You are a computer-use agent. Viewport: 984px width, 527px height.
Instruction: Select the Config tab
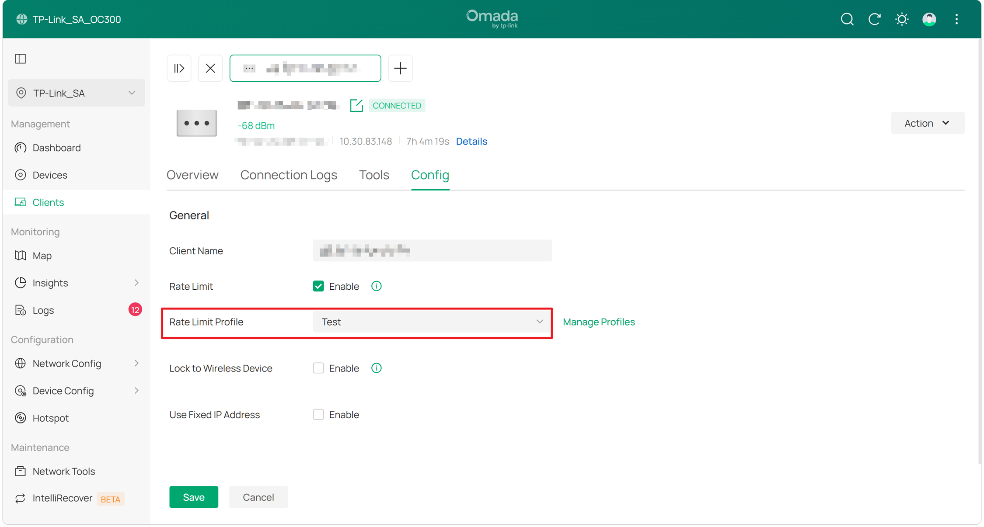click(430, 175)
